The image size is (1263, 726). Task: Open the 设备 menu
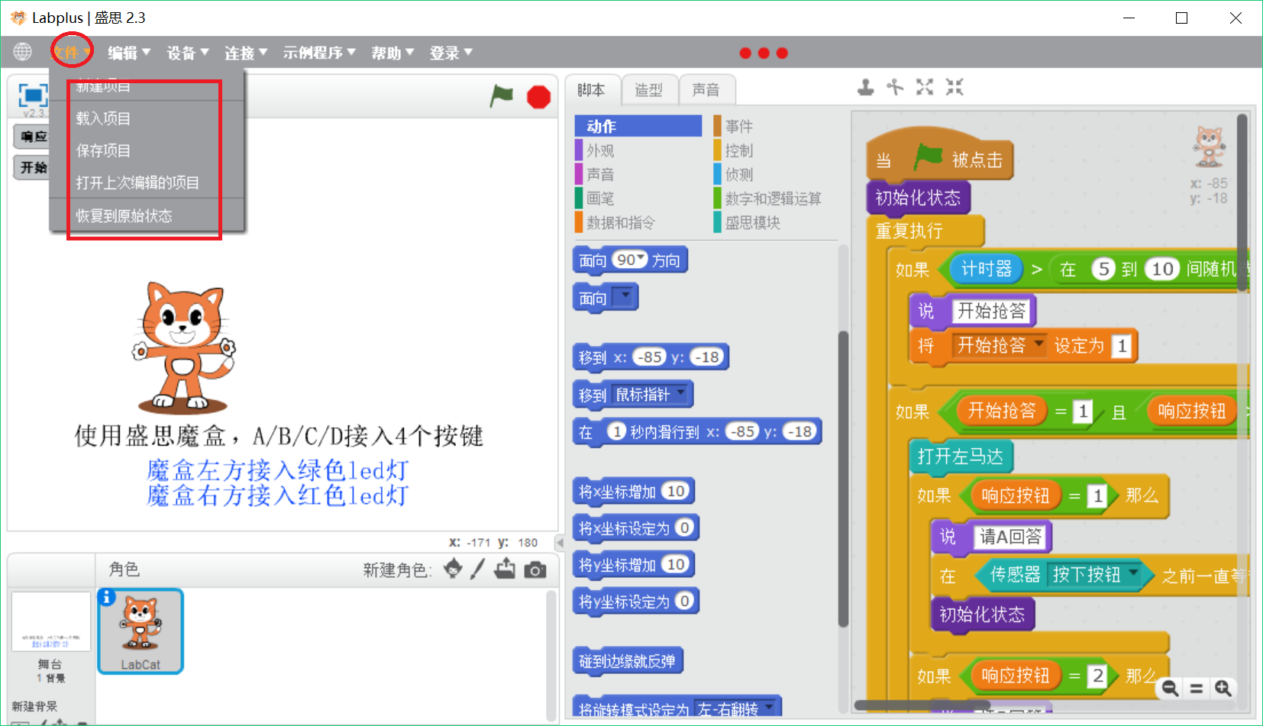pyautogui.click(x=188, y=53)
